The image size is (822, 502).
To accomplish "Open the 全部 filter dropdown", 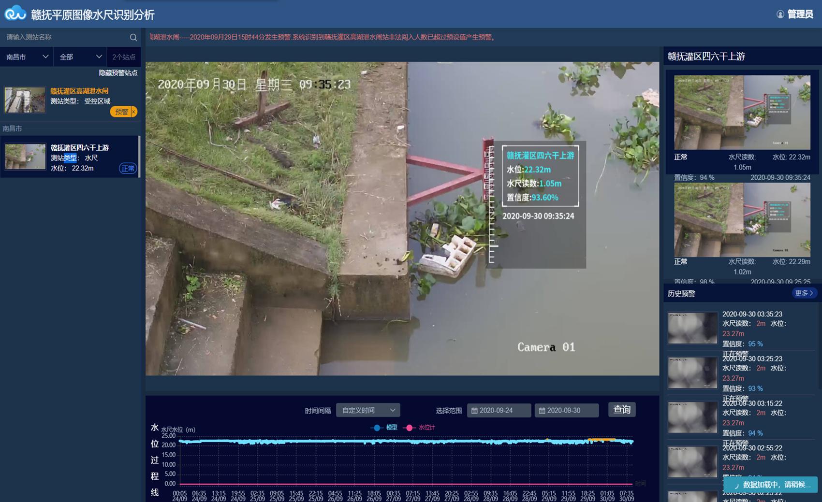I will tap(80, 57).
